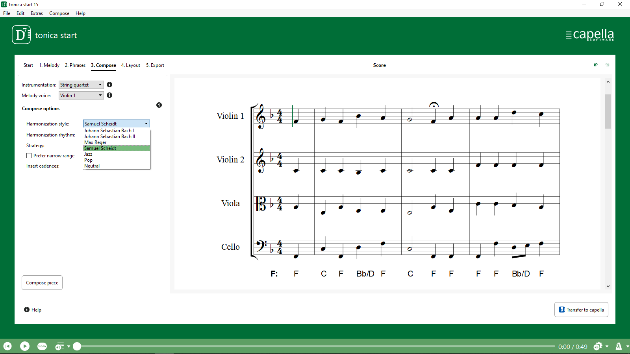Click the 0:00 / 0:49 time display

573,347
